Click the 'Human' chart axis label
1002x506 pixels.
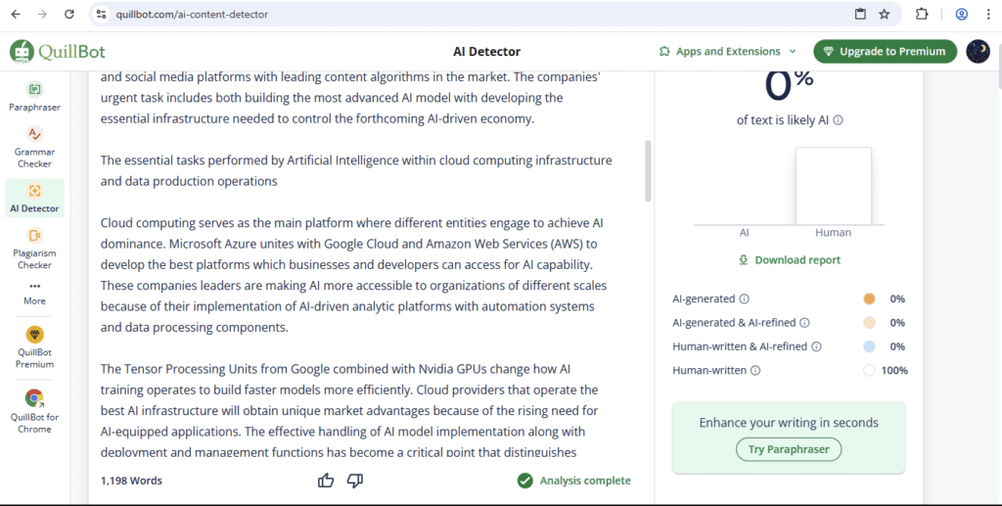click(x=834, y=233)
